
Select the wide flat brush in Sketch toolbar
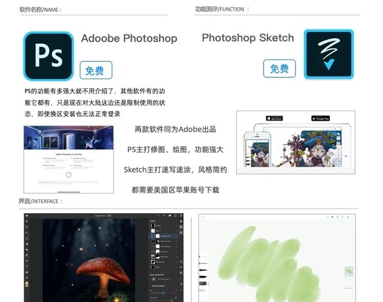(x=203, y=283)
